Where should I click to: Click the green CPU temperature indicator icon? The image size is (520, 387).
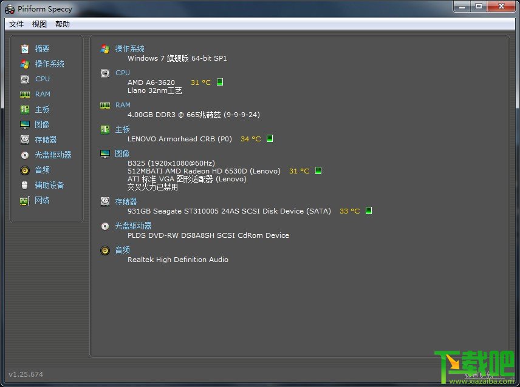tap(220, 82)
